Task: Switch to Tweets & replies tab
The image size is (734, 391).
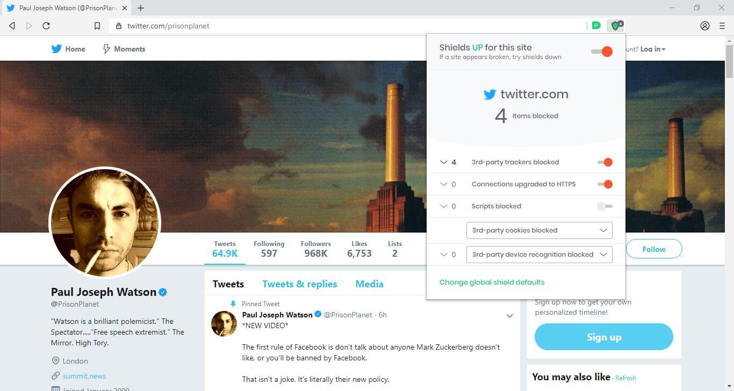Action: 300,284
